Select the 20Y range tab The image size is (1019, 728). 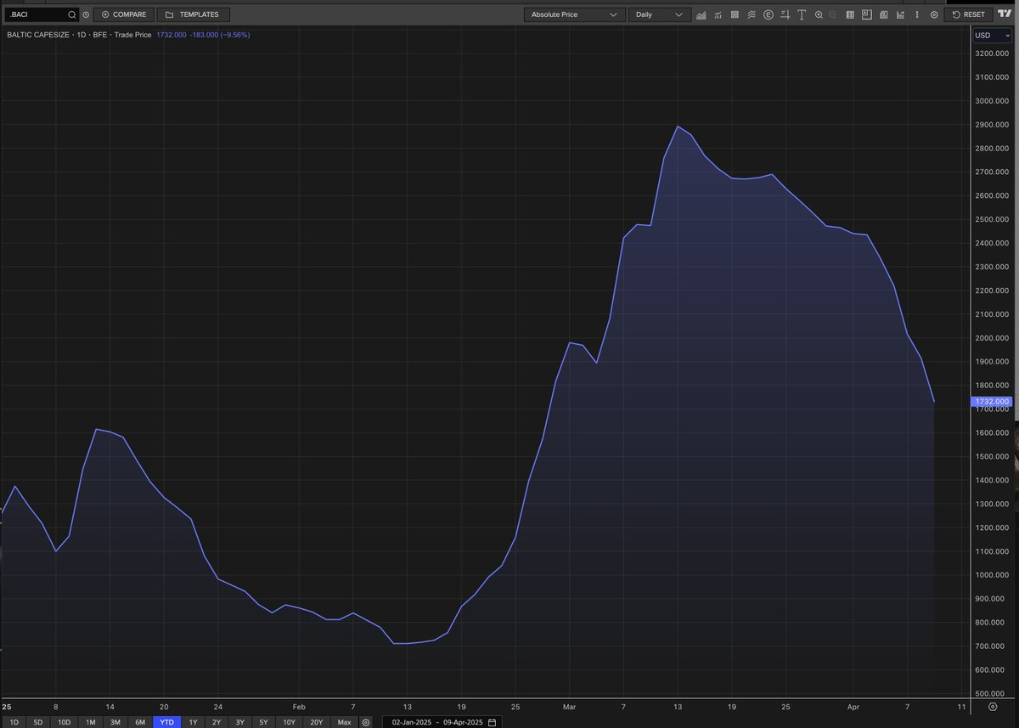pyautogui.click(x=317, y=722)
